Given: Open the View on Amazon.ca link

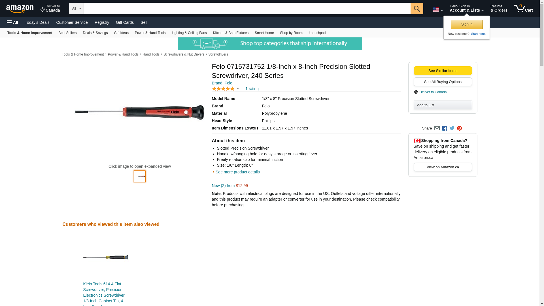Looking at the screenshot, I should (443, 167).
